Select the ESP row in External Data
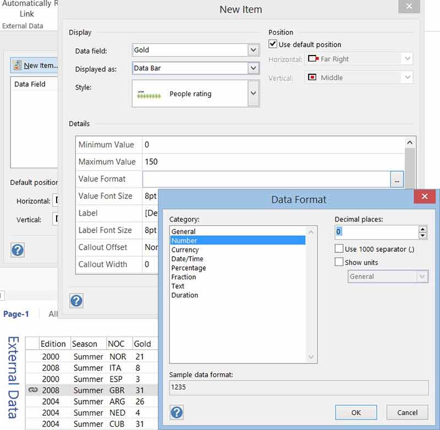 coord(92,379)
